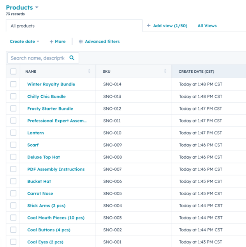This screenshot has width=246, height=247.
Task: Click the Bucket Hat create date cell
Action: (200, 181)
